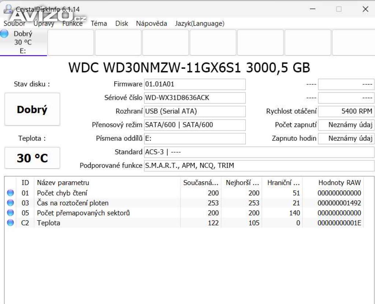
Task: Click status orb of Čas na roztočení ploten row
Action: click(10, 203)
